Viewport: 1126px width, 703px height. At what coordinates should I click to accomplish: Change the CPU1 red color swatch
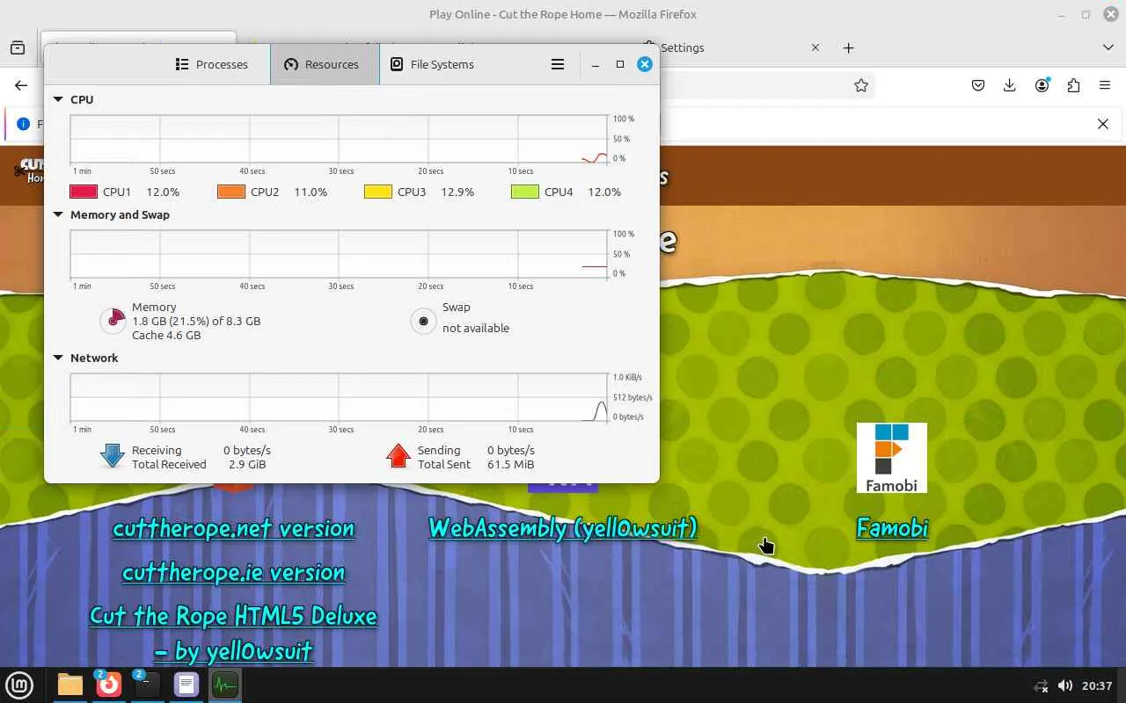coord(84,192)
